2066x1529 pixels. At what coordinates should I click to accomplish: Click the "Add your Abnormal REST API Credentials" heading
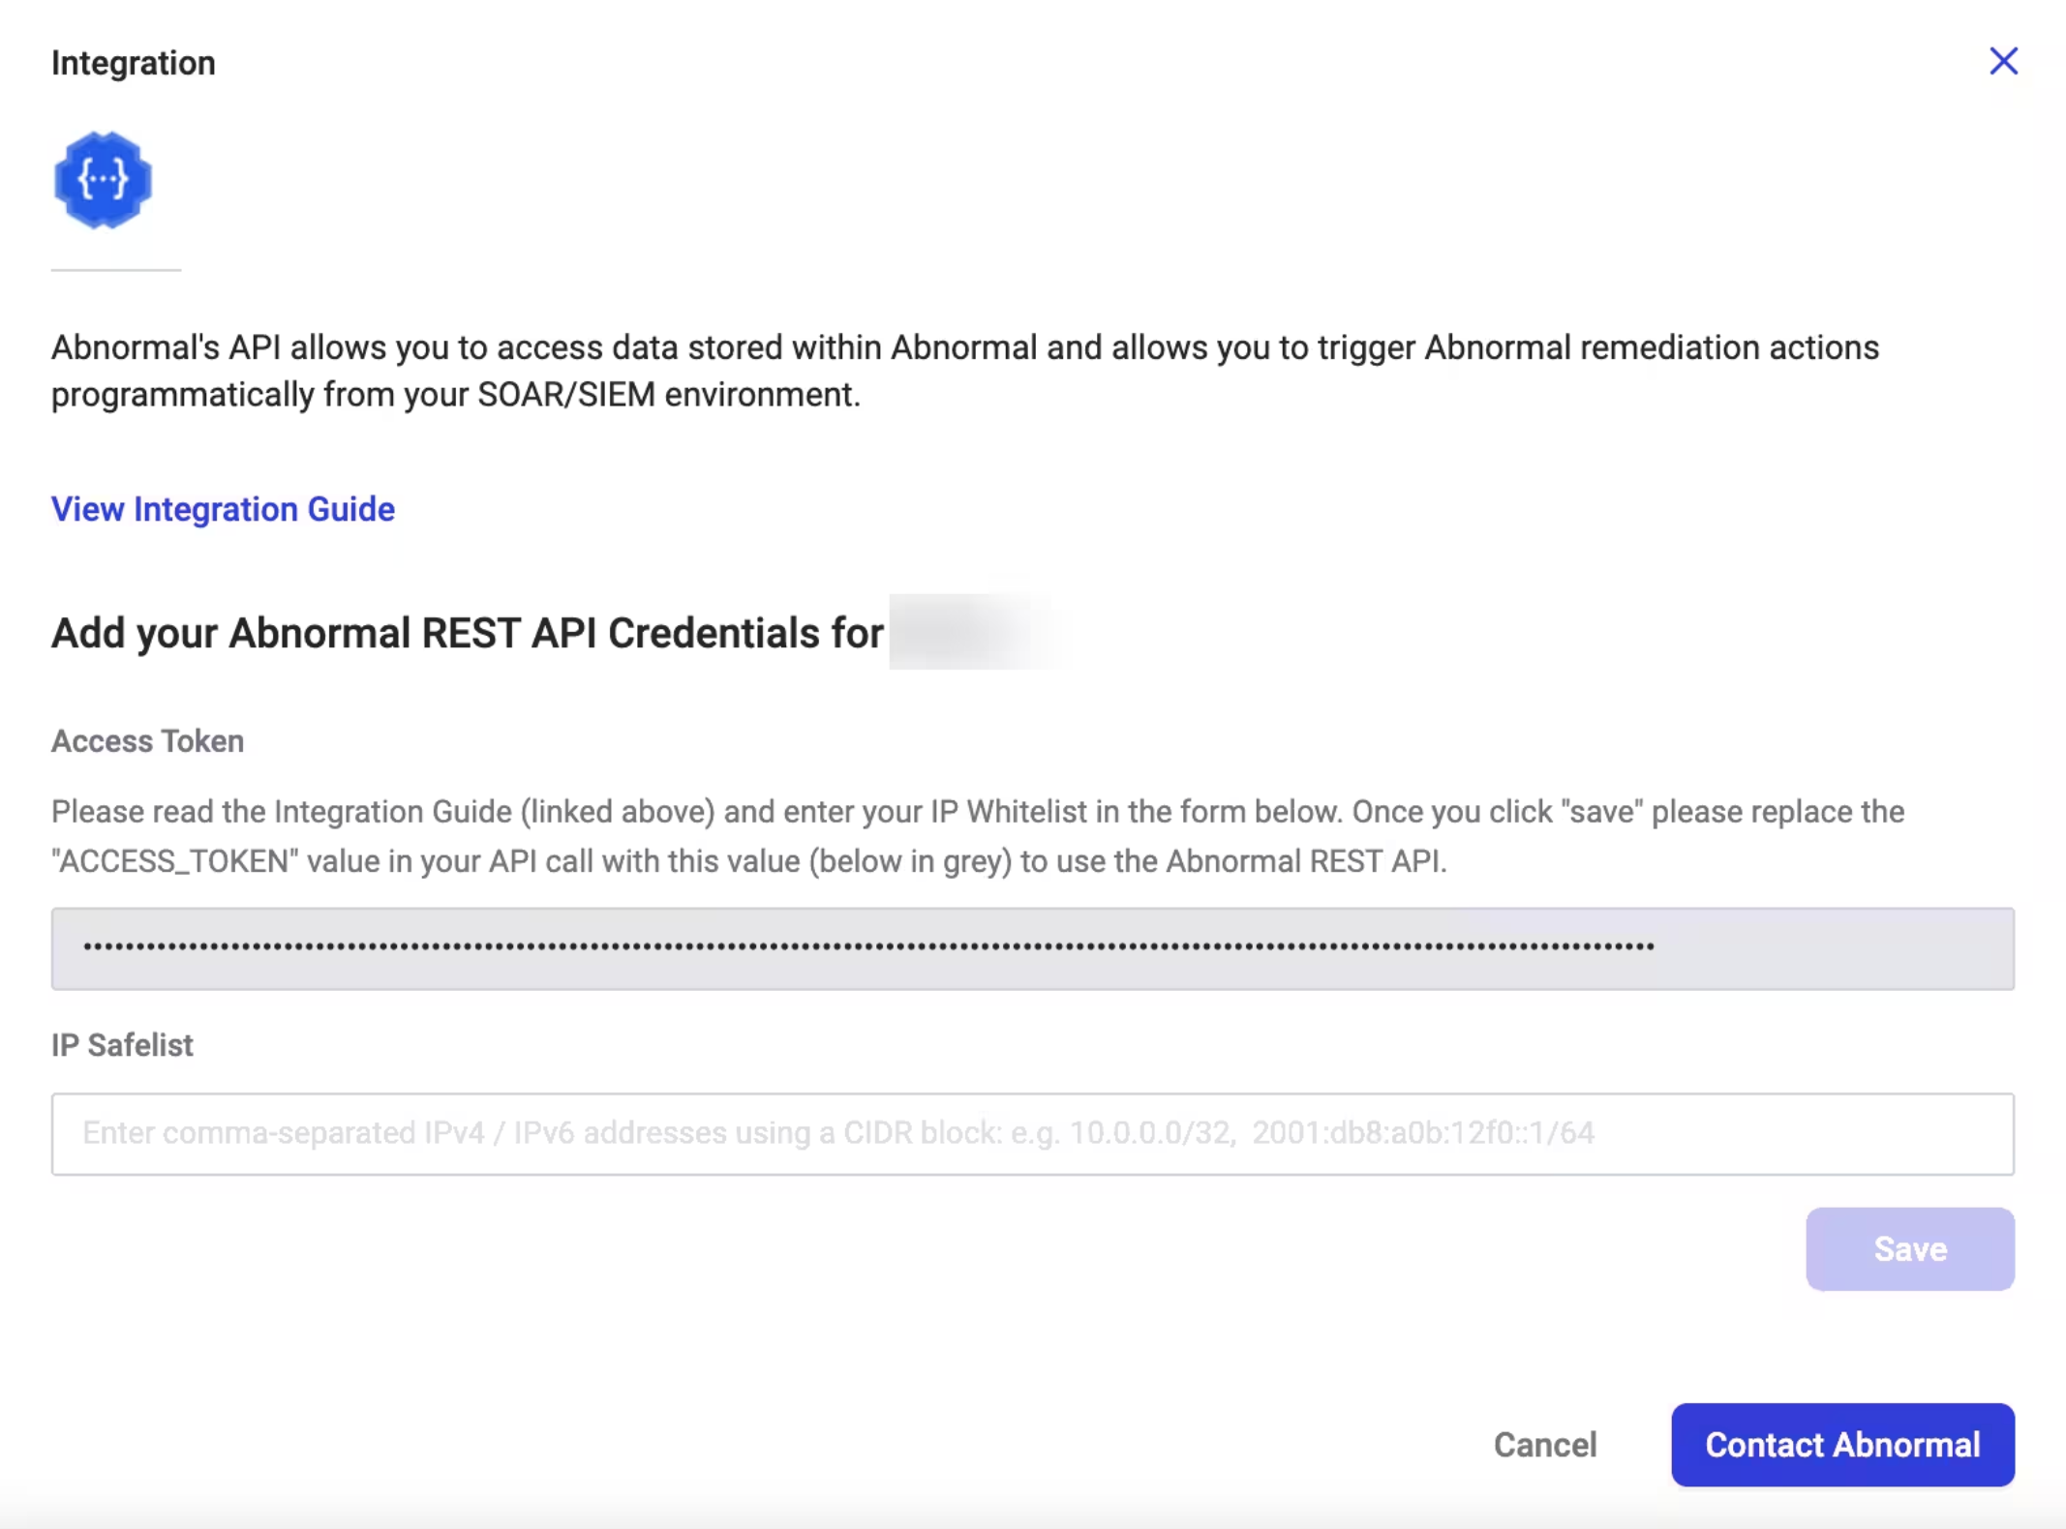467,633
